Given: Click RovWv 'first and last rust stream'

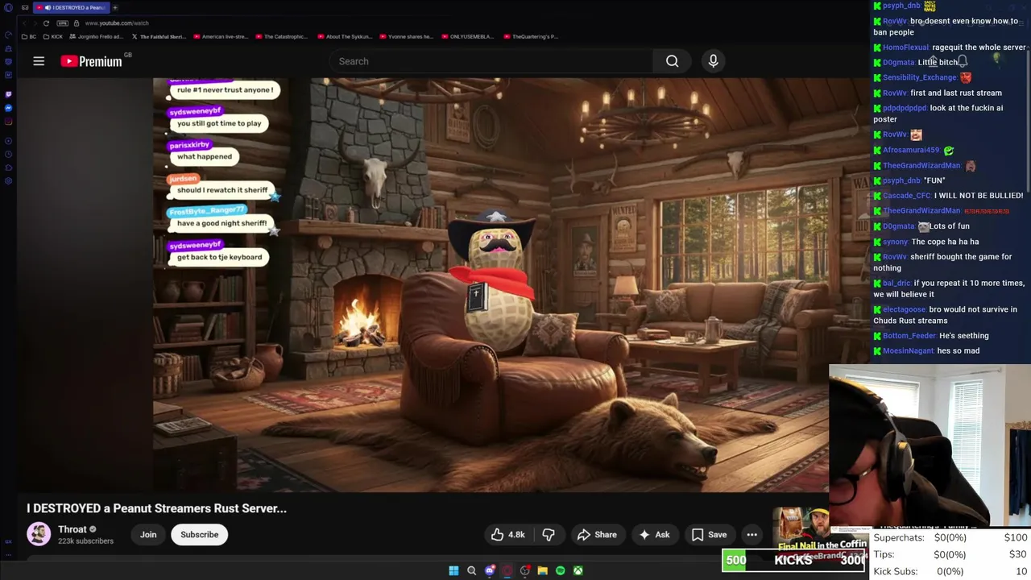Looking at the screenshot, I should click(x=956, y=93).
